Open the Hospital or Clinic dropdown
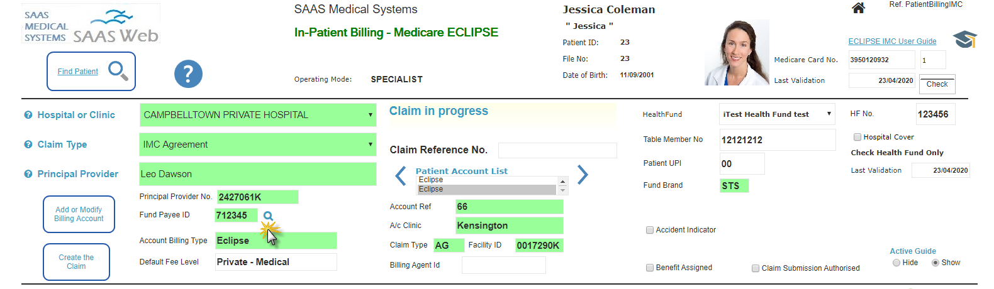 pos(370,115)
